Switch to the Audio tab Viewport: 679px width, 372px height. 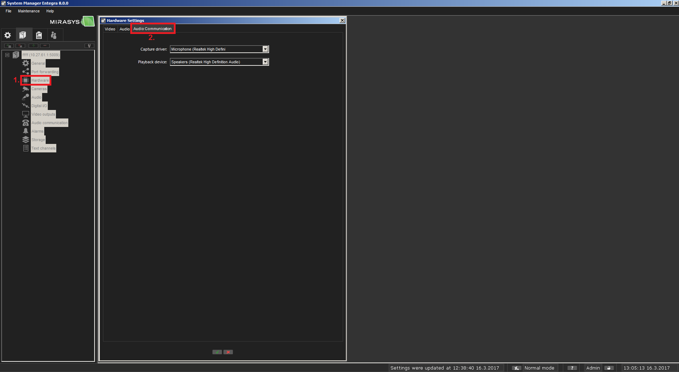(x=124, y=29)
